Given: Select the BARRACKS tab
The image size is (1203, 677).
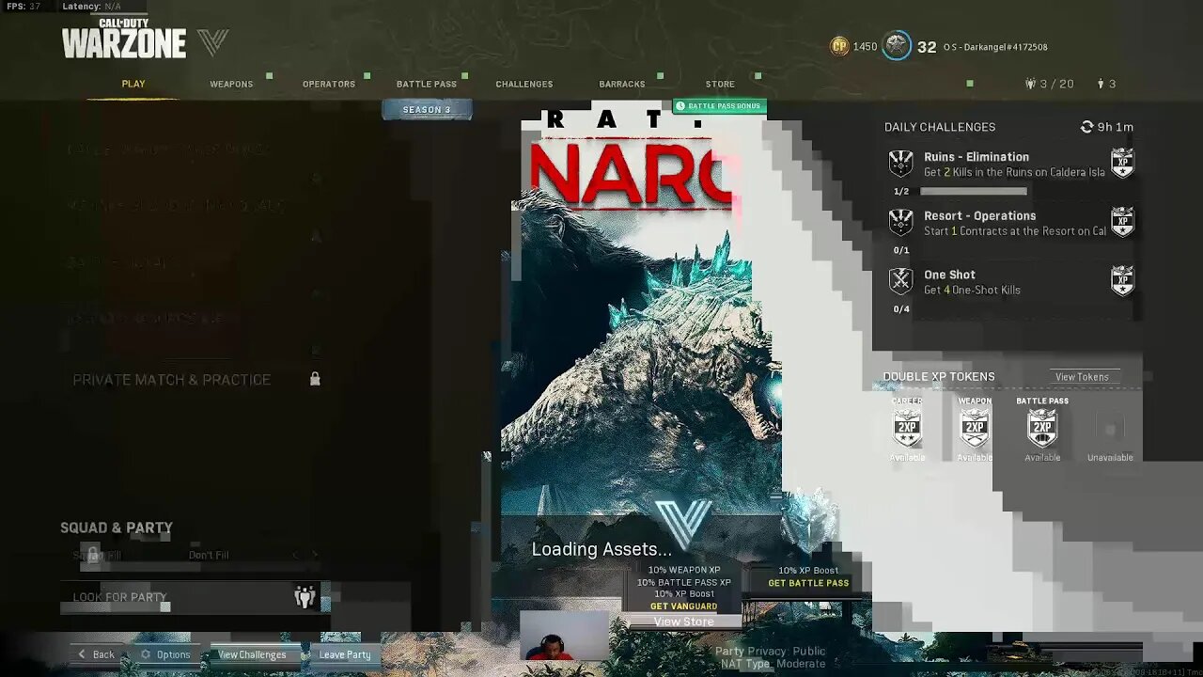Looking at the screenshot, I should pos(622,84).
